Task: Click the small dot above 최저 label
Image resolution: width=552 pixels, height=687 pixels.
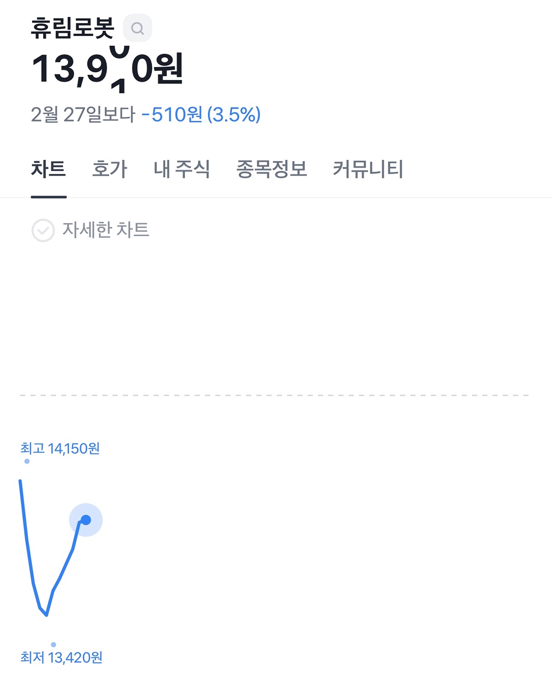Action: click(53, 645)
